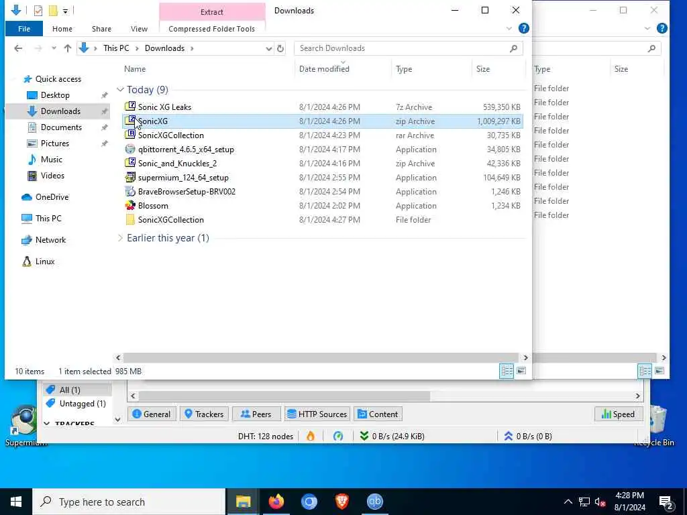
Task: Select the Blossom application icon
Action: tap(130, 205)
